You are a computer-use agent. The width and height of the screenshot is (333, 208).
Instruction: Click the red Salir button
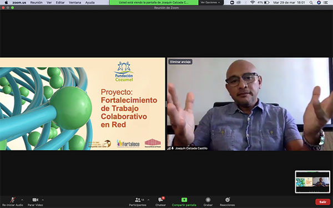tap(322, 202)
